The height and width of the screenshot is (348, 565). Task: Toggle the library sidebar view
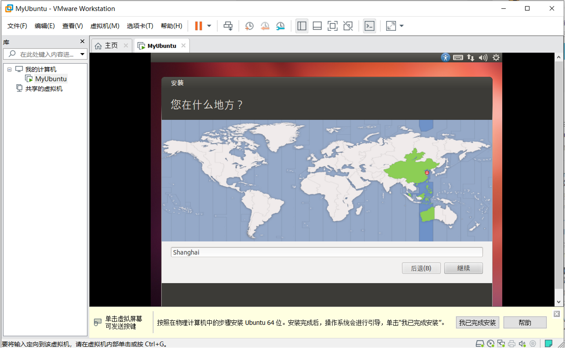click(302, 26)
